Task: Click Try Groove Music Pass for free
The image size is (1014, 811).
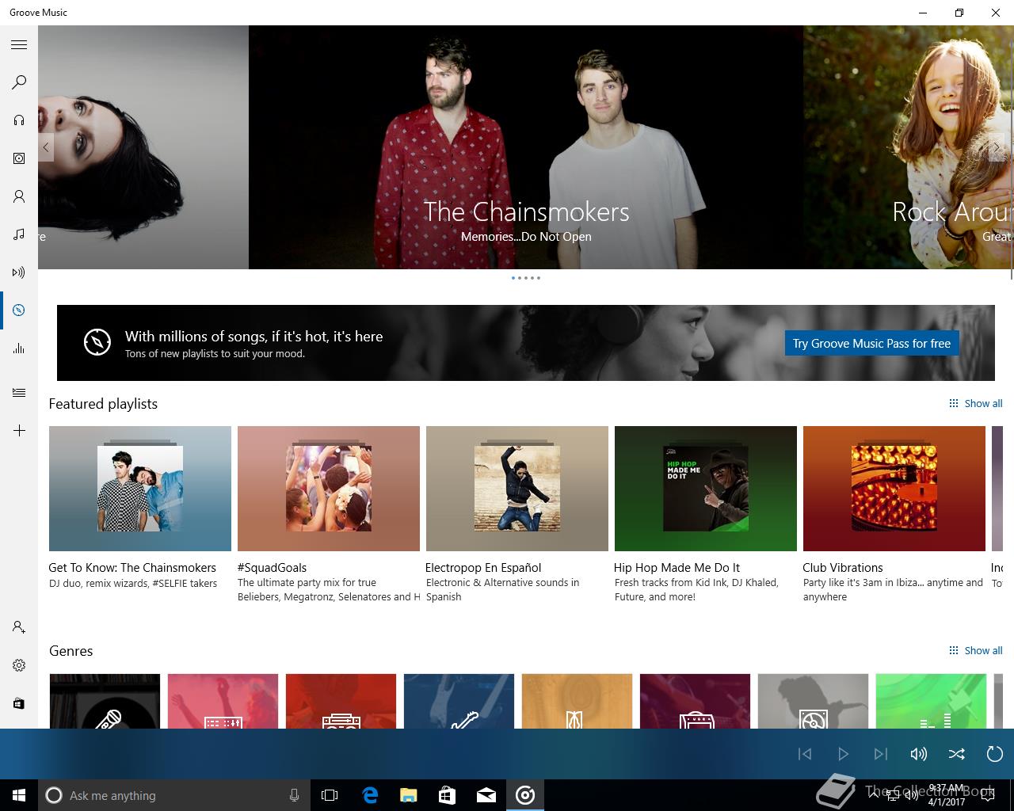Action: pyautogui.click(x=871, y=343)
